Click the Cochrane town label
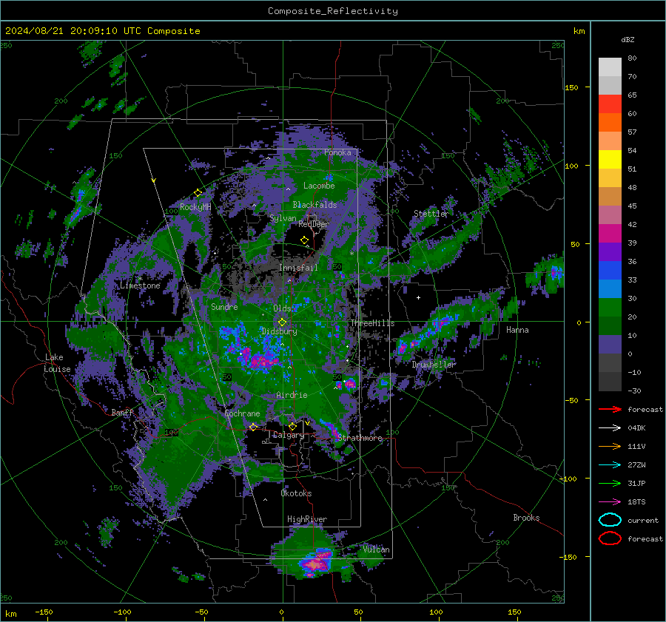The width and height of the screenshot is (666, 622). 242,413
